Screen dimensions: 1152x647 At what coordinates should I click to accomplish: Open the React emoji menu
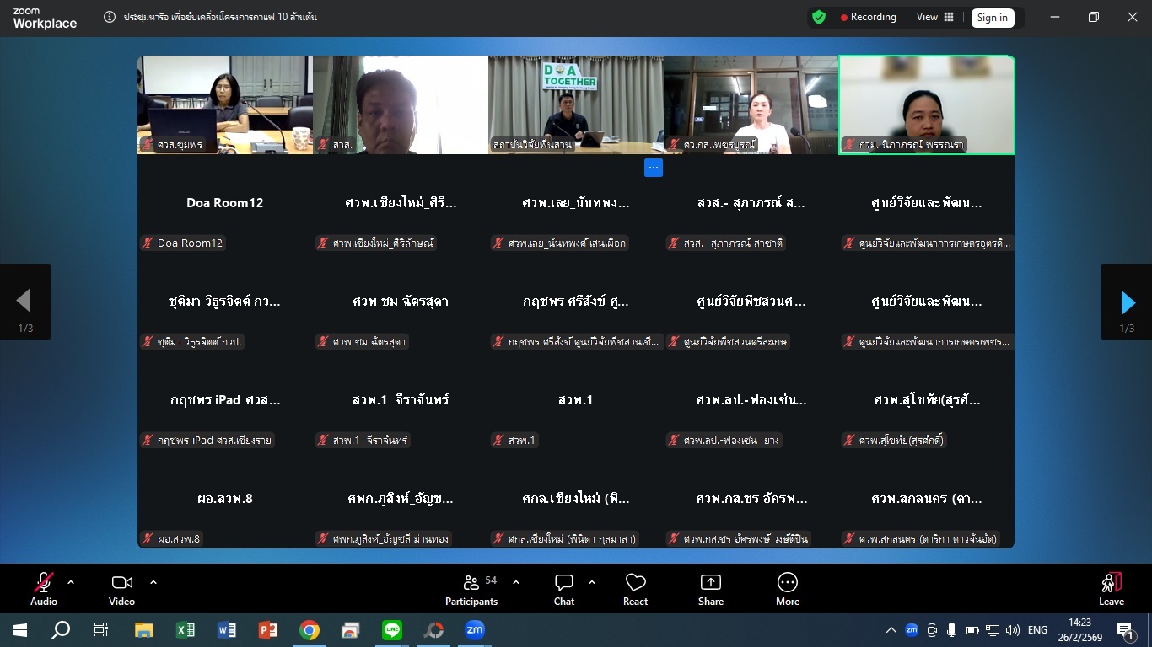click(635, 588)
